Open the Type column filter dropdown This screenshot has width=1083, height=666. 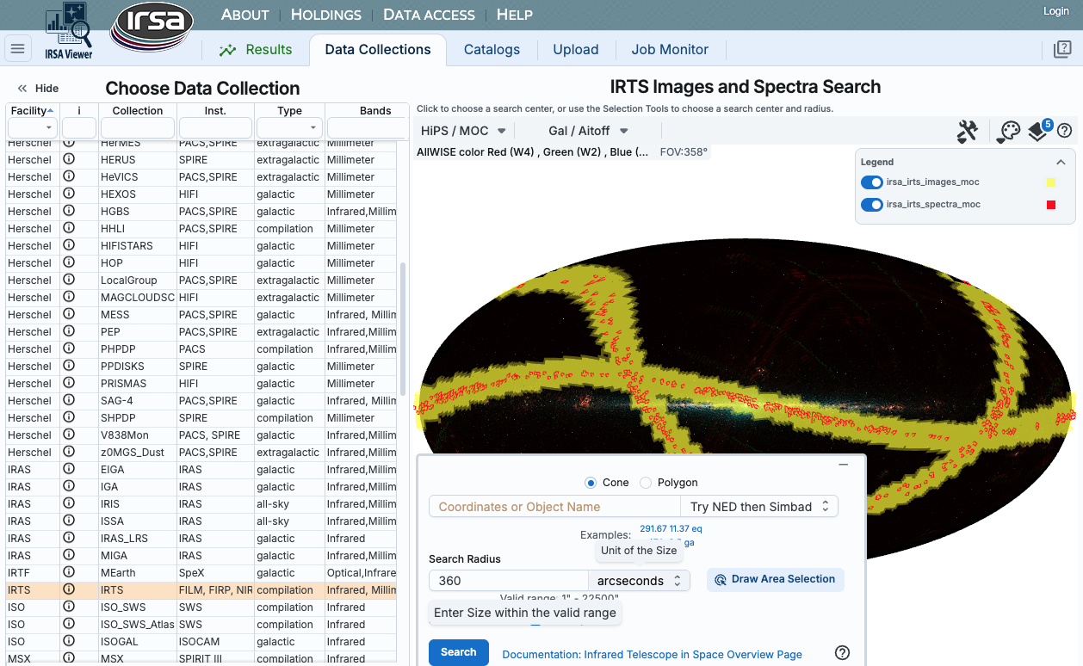pyautogui.click(x=289, y=127)
